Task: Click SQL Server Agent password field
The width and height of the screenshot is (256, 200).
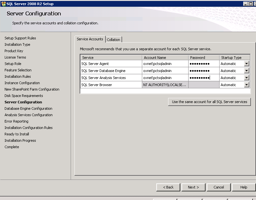Action: 204,64
